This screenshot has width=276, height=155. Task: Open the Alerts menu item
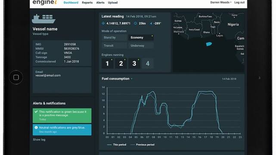pyautogui.click(x=100, y=3)
